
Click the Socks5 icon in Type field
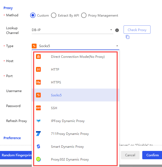click(34, 46)
